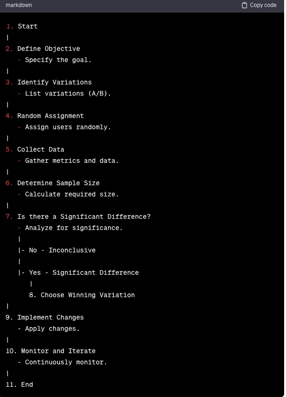Click the clipboard copy icon
The image size is (286, 397).
pos(244,5)
